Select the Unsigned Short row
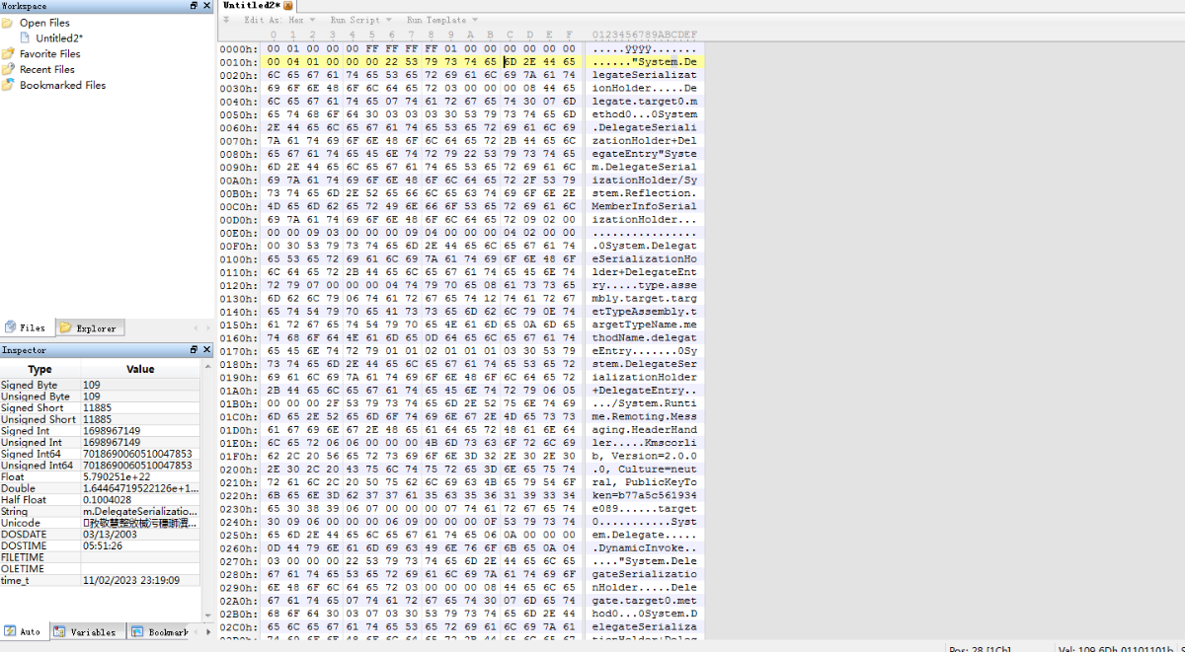The width and height of the screenshot is (1185, 652). click(x=101, y=419)
